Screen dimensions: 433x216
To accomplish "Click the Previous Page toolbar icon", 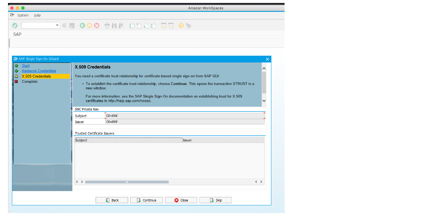I will [139, 26].
